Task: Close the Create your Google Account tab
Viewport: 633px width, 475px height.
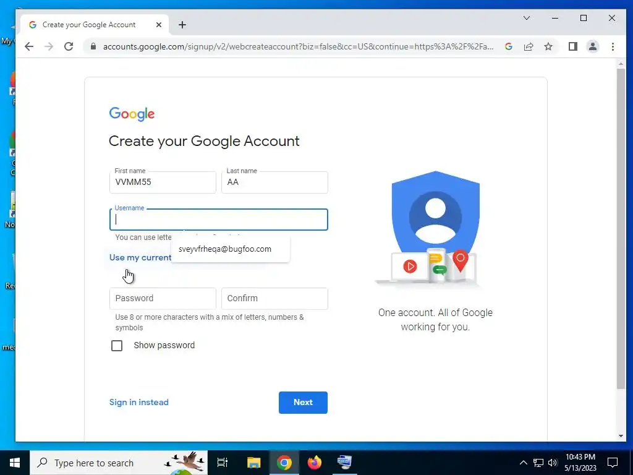Action: click(159, 25)
